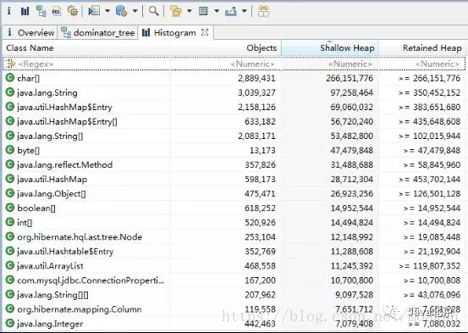Click the filter row arrow icon beside Regex
This screenshot has width=468, height=333.
click(10, 64)
